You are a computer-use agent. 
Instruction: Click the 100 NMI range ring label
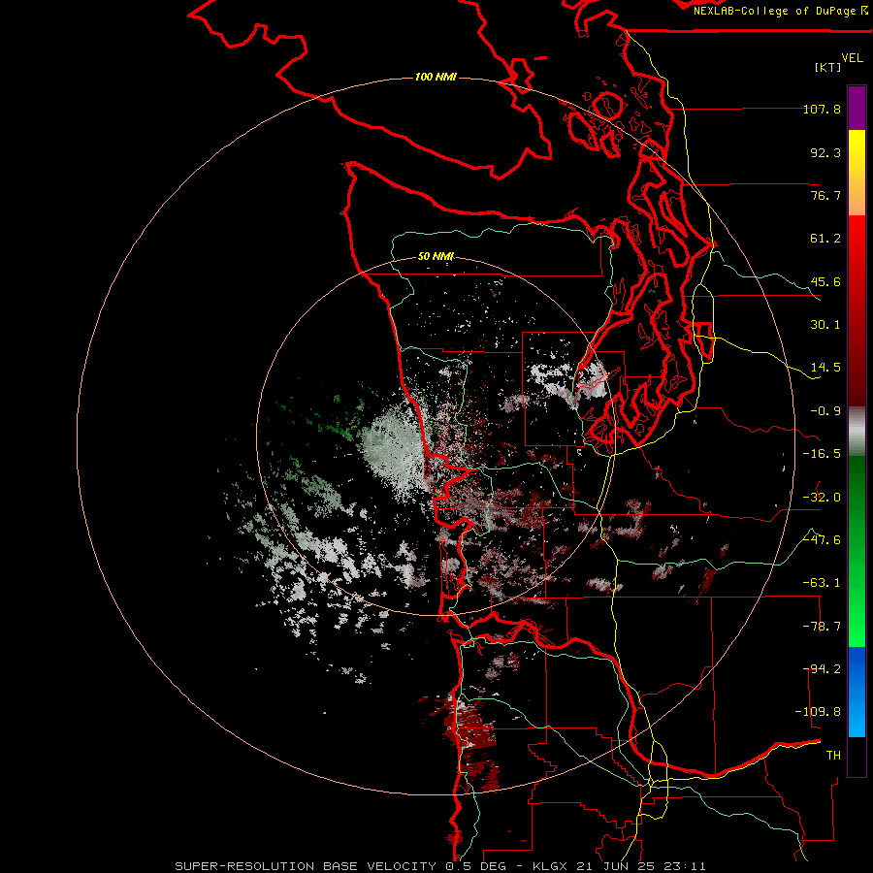436,77
